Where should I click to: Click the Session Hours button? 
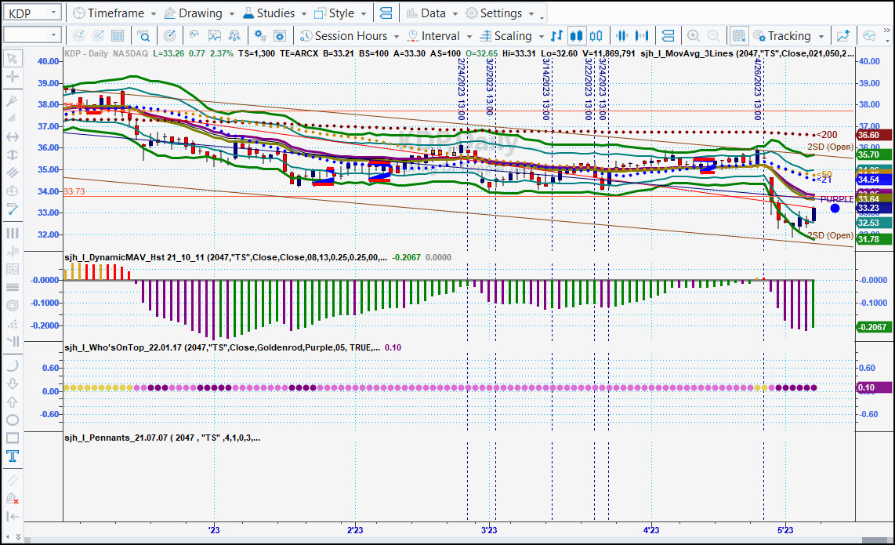point(343,36)
